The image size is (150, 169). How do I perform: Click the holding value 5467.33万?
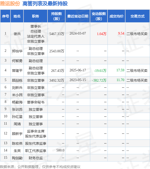point(56,34)
